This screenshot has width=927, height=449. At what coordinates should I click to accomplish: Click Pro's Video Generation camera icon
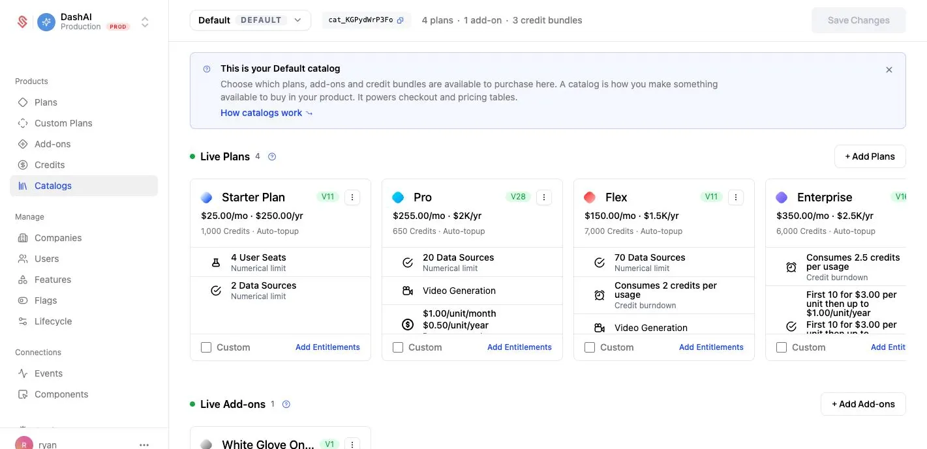point(408,291)
